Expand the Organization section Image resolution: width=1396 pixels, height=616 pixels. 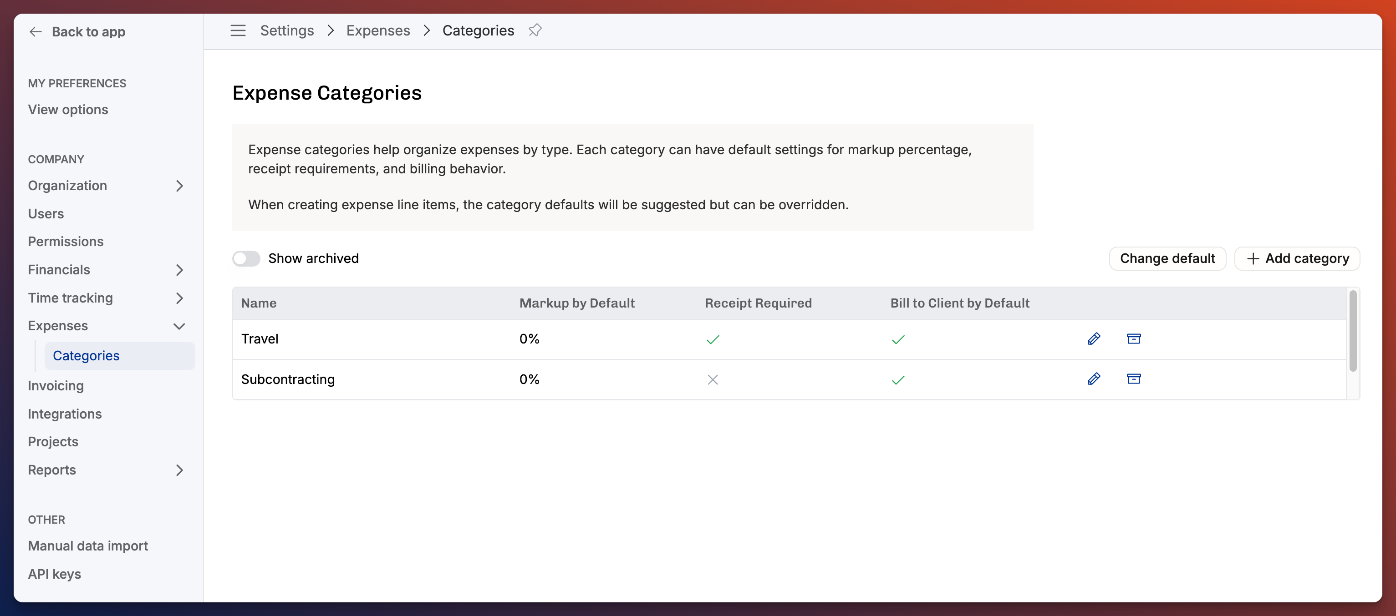tap(179, 186)
